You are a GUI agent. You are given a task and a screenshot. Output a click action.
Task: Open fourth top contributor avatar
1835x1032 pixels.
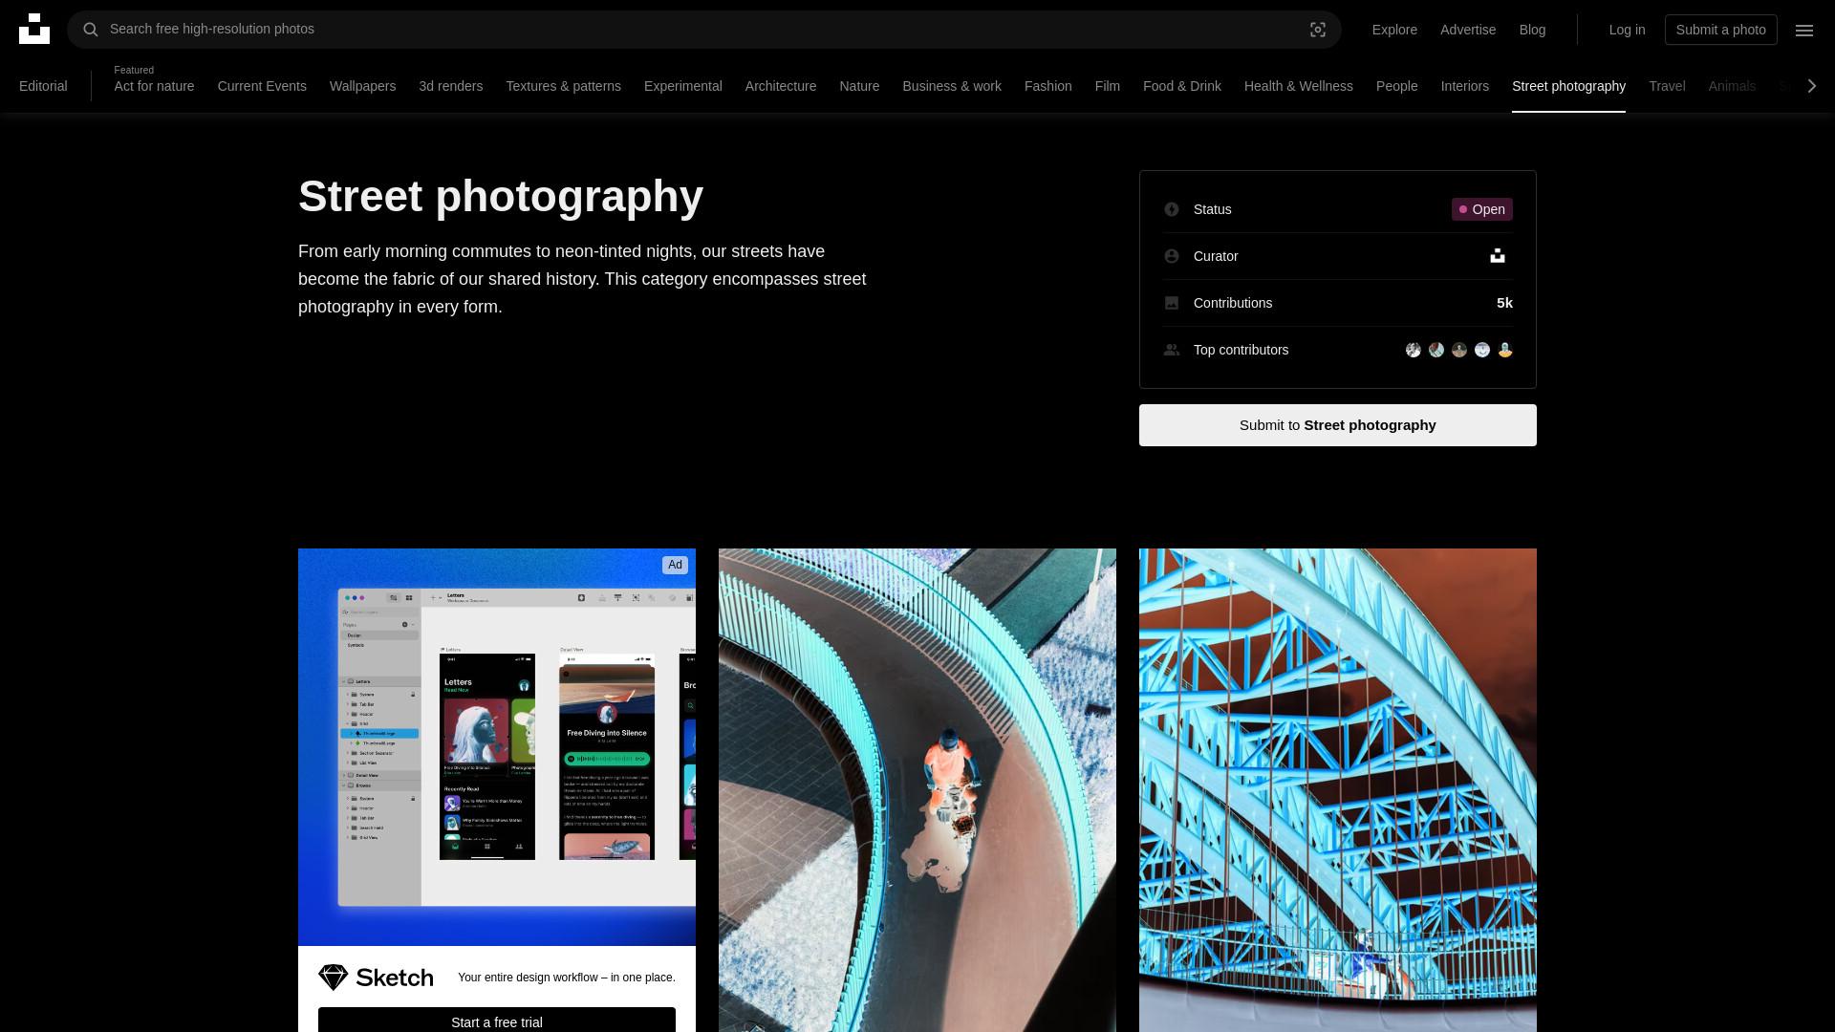coord(1482,350)
